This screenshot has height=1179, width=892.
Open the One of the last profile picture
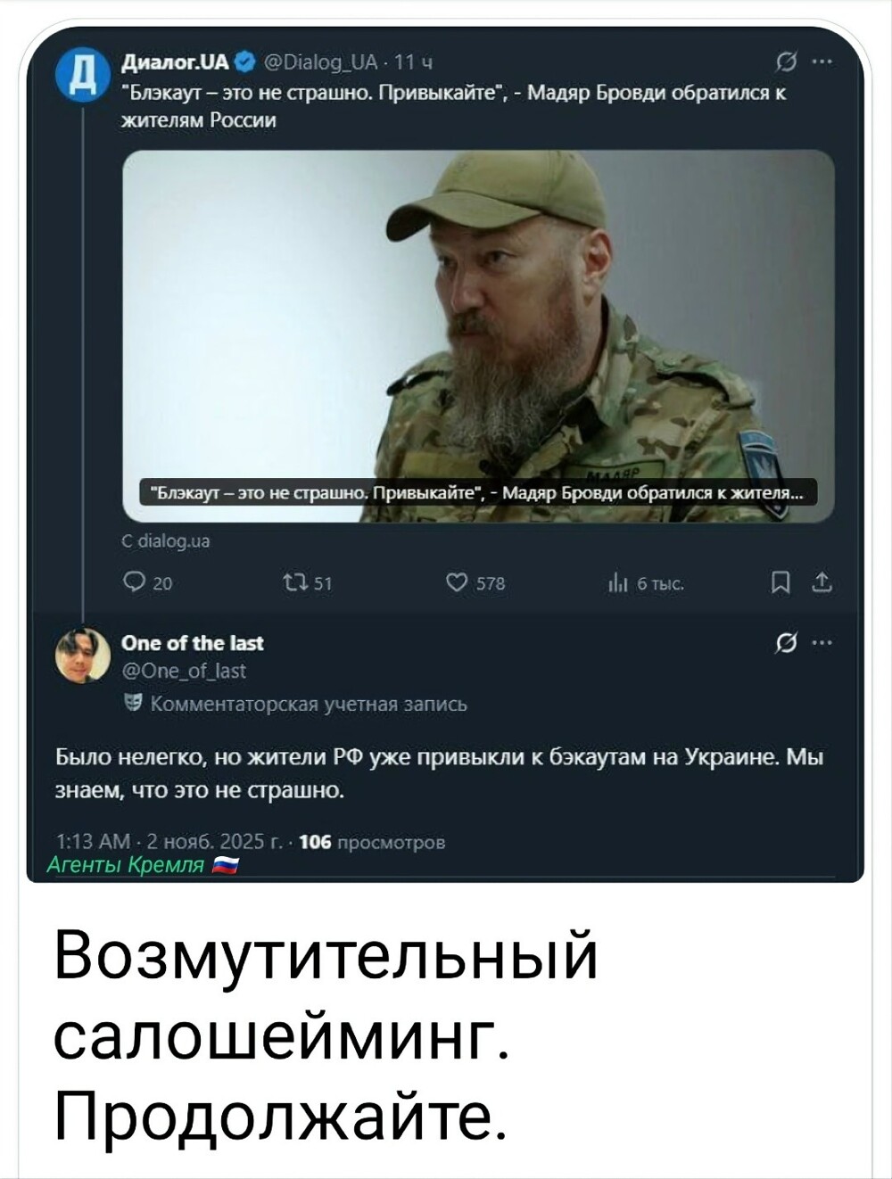(x=80, y=655)
